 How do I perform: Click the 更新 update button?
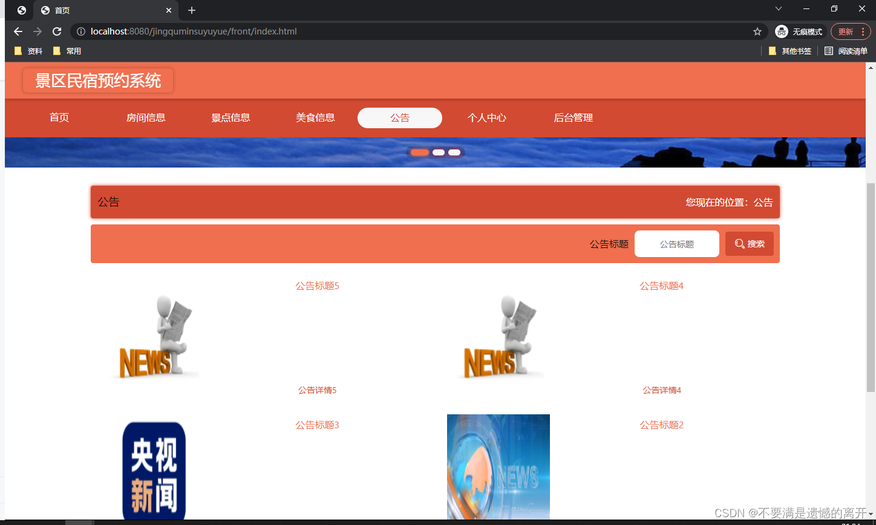pyautogui.click(x=846, y=31)
